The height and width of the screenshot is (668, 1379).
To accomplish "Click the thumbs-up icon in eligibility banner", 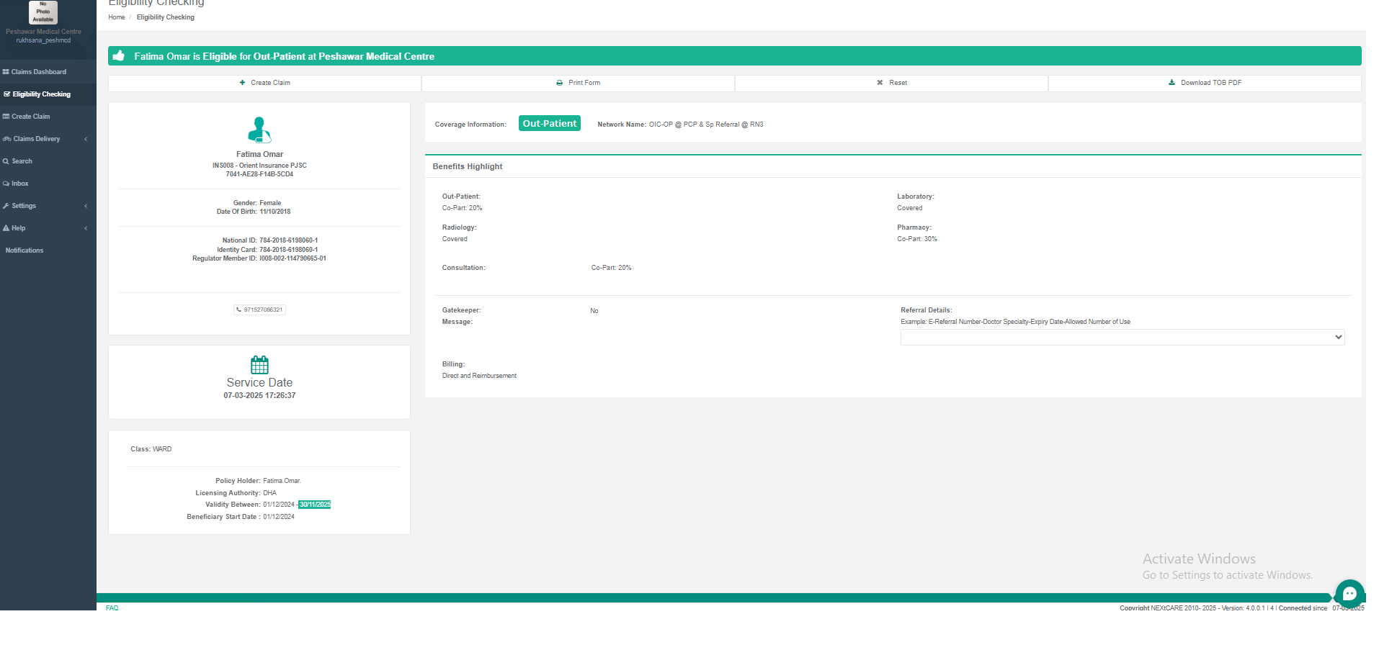I will pos(119,56).
